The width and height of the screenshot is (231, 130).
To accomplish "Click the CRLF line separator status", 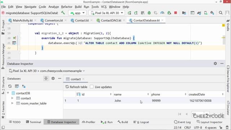I will tap(187, 127).
